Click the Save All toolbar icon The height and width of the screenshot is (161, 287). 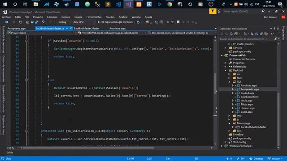coord(37,22)
